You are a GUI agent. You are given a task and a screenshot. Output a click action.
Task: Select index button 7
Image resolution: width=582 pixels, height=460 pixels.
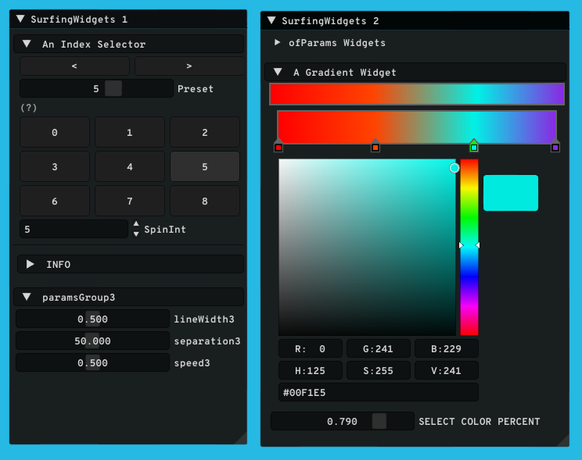pyautogui.click(x=130, y=201)
